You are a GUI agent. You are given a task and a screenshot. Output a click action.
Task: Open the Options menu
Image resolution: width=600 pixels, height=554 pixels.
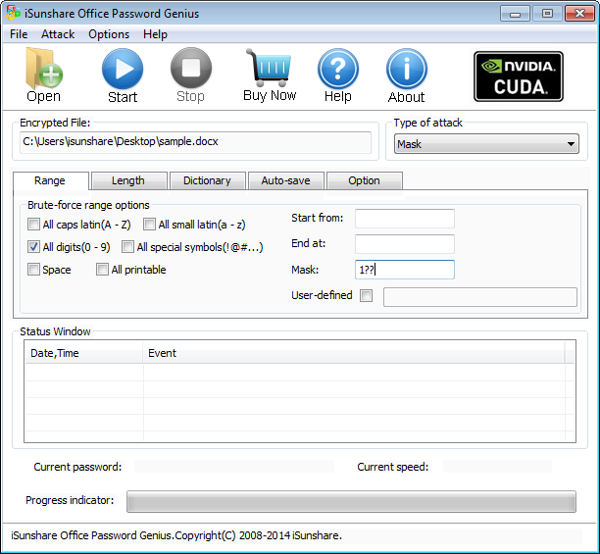pyautogui.click(x=109, y=34)
